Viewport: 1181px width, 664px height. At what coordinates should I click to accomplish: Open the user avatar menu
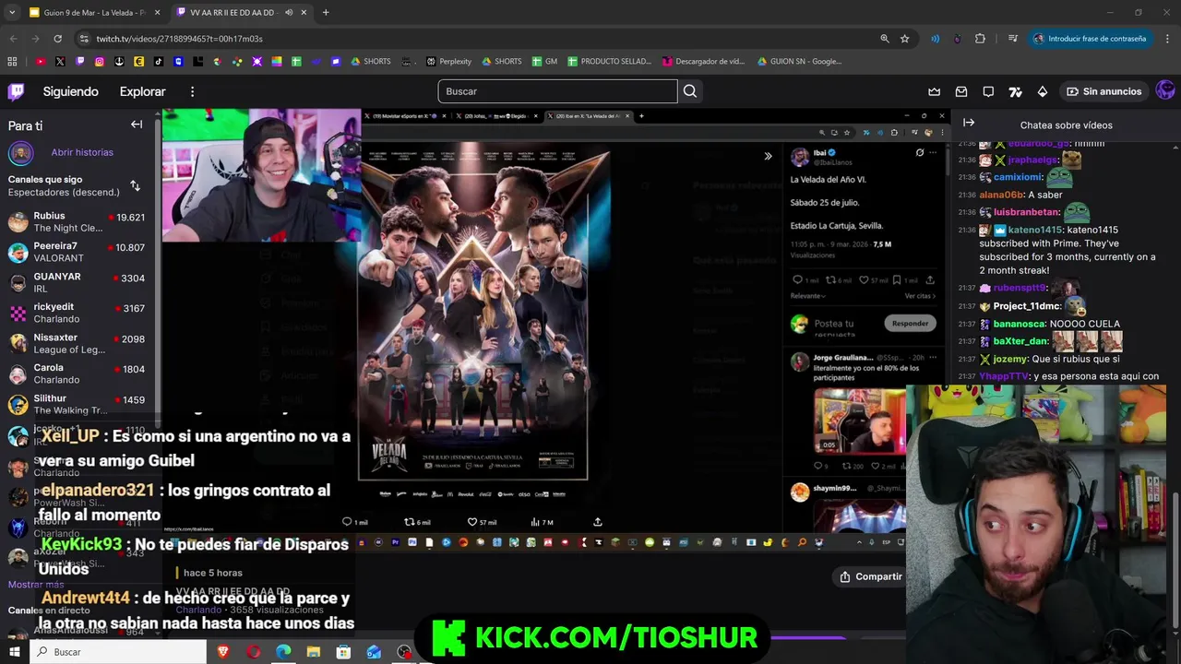pos(1165,90)
